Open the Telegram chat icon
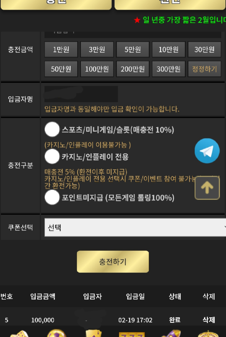 pos(207,151)
